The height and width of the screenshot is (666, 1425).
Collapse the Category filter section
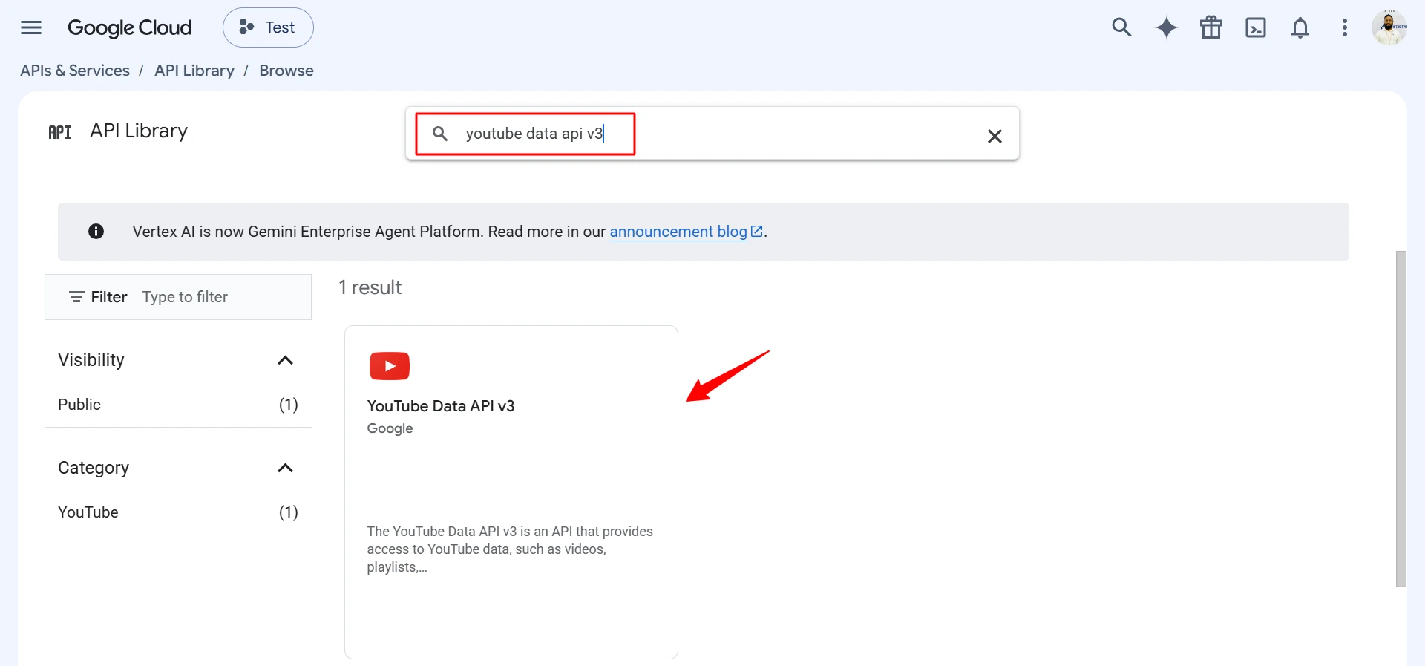[x=285, y=468]
